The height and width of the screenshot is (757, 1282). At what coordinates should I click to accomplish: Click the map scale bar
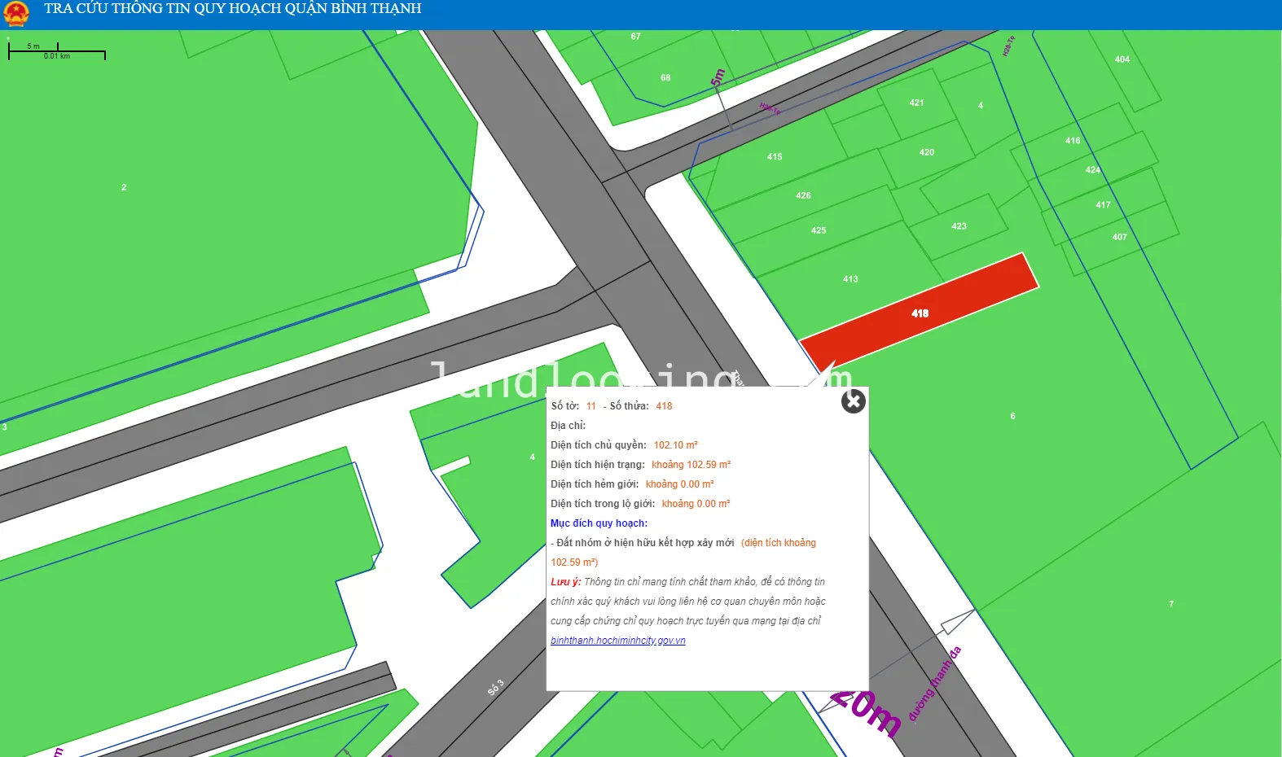(57, 52)
